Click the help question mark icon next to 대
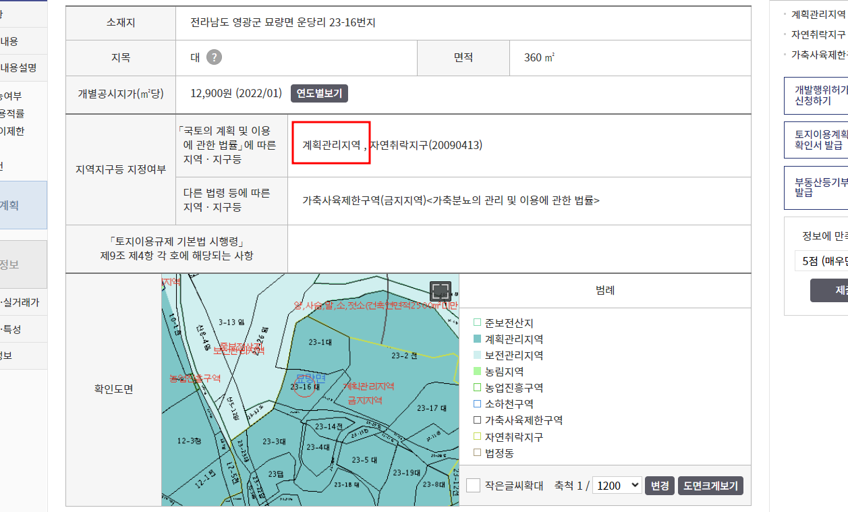This screenshot has height=512, width=848. [x=214, y=57]
